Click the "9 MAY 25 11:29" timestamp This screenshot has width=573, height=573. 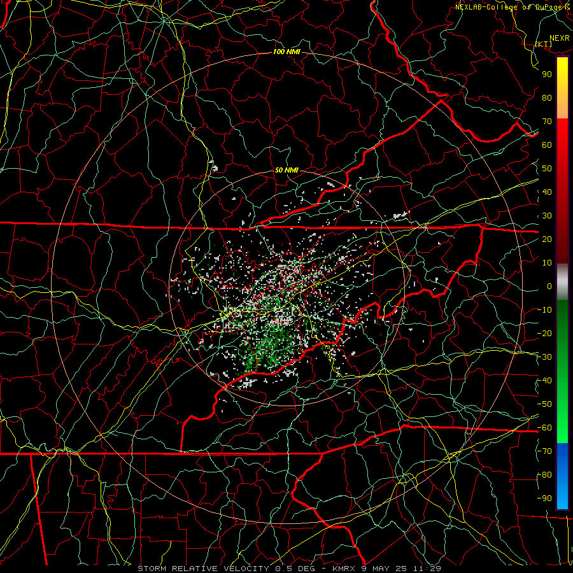click(x=401, y=569)
